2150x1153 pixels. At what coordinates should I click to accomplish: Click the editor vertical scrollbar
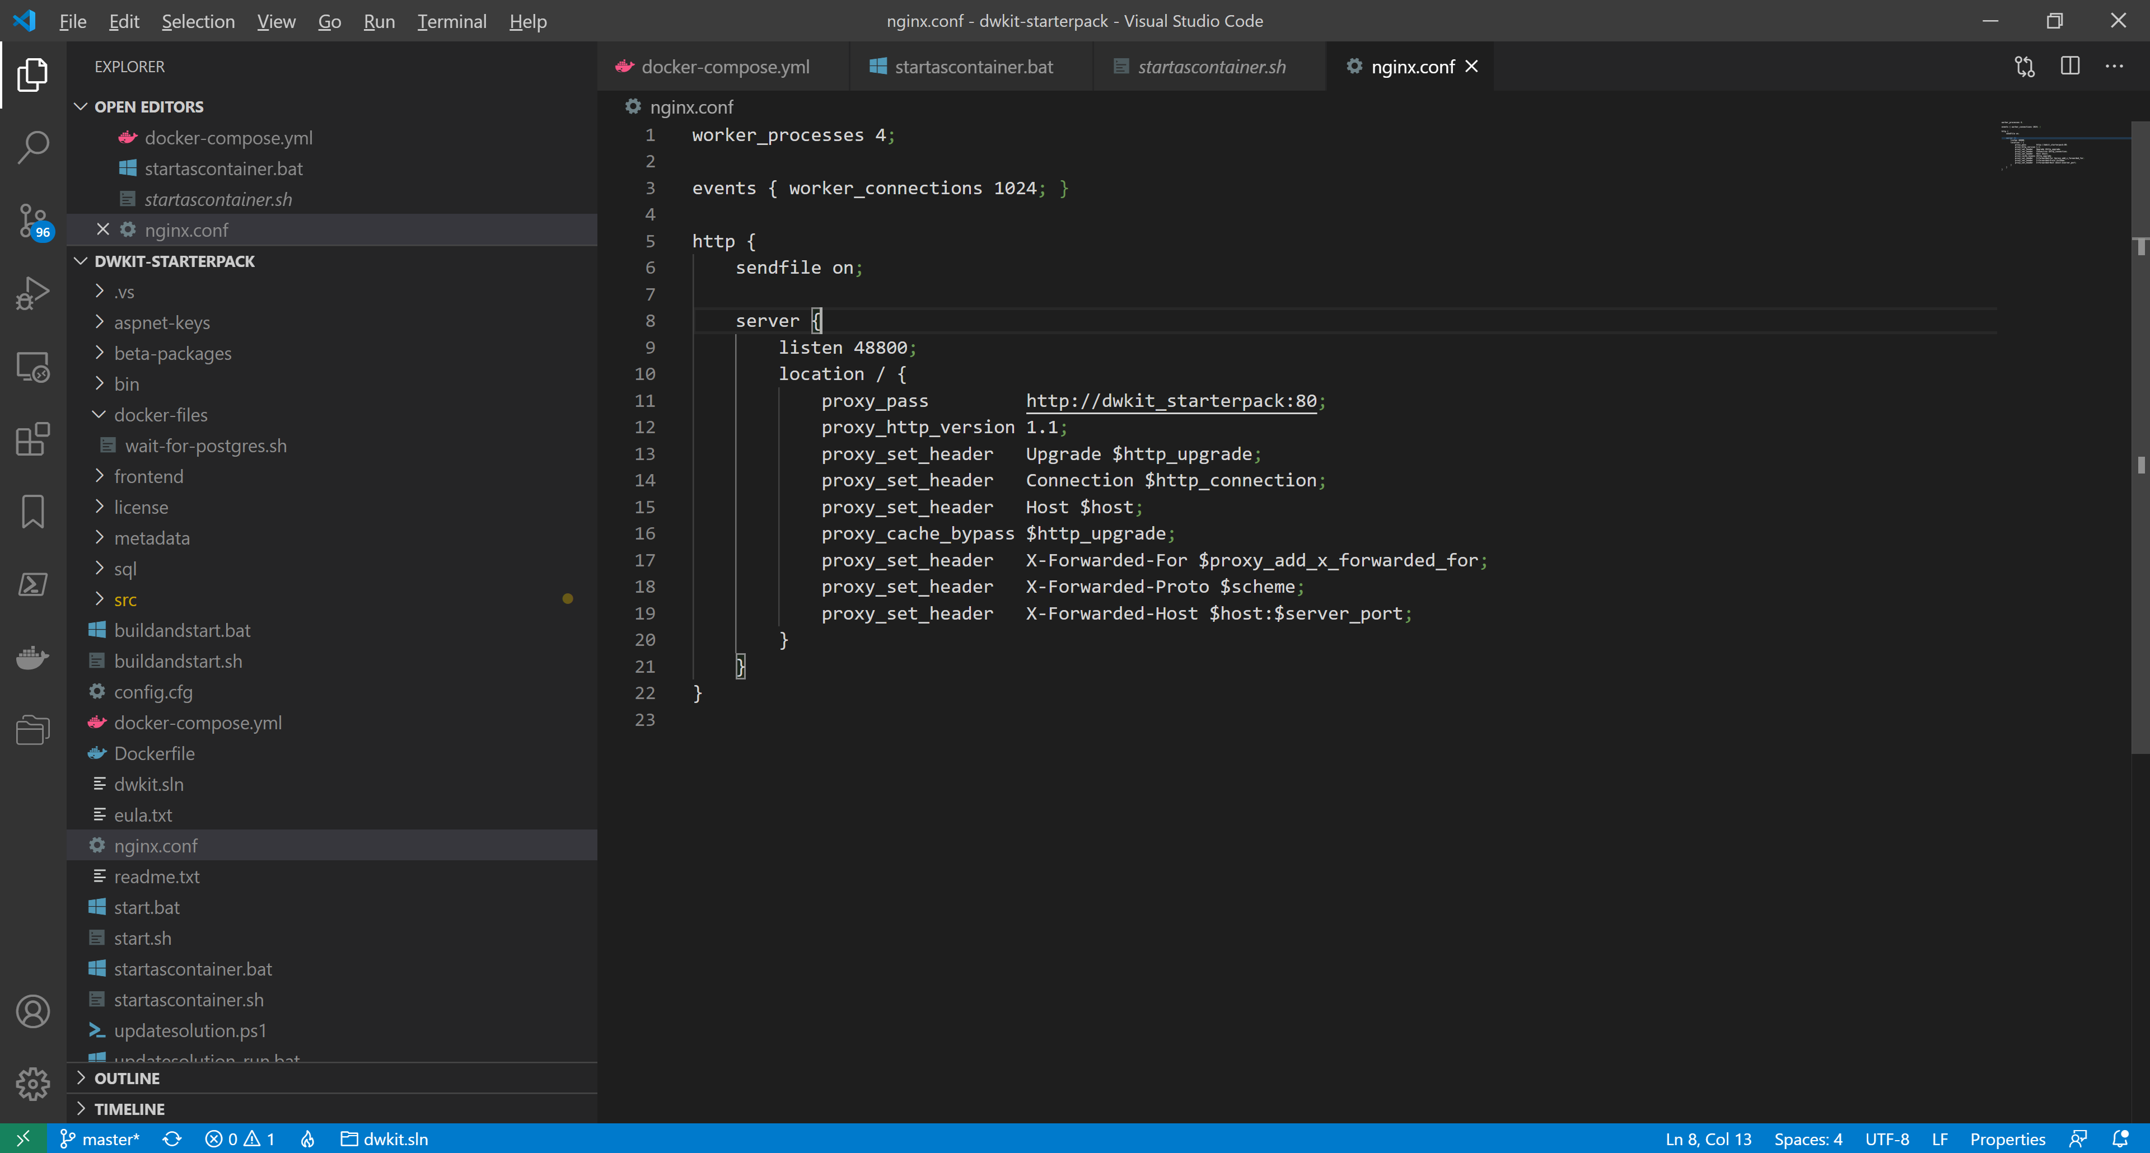pos(2140,438)
